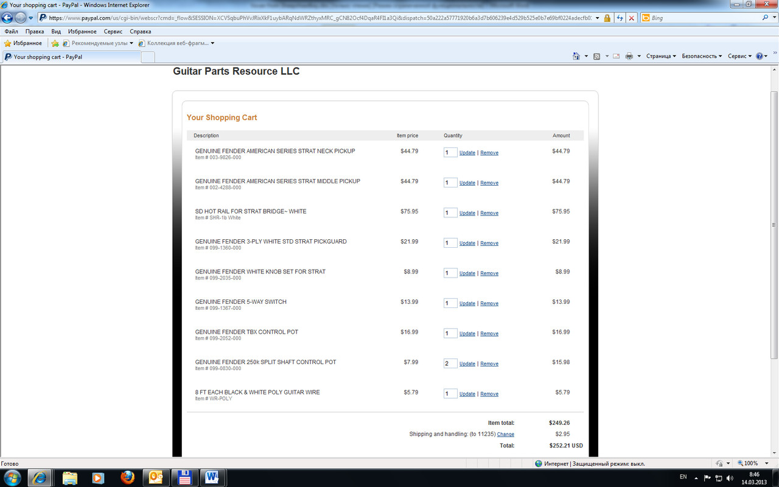This screenshot has width=779, height=487.
Task: Click quantity field for Strat Neck Pickup
Action: click(x=450, y=152)
